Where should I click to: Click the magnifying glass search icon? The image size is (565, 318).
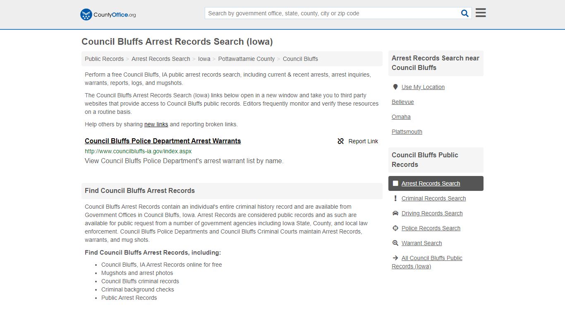pos(465,13)
